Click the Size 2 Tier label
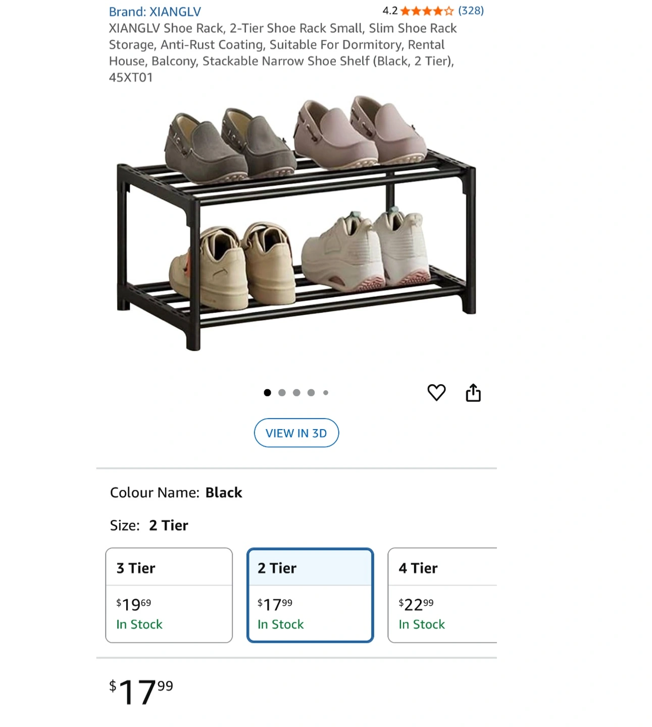Image resolution: width=652 pixels, height=727 pixels. (x=149, y=525)
